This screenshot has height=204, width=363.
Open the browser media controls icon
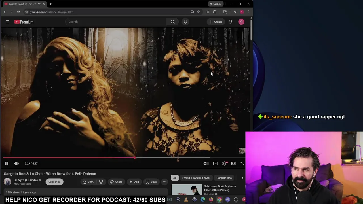[x=235, y=12]
